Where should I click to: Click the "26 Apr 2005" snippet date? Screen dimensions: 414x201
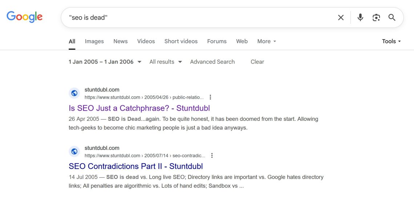point(84,119)
